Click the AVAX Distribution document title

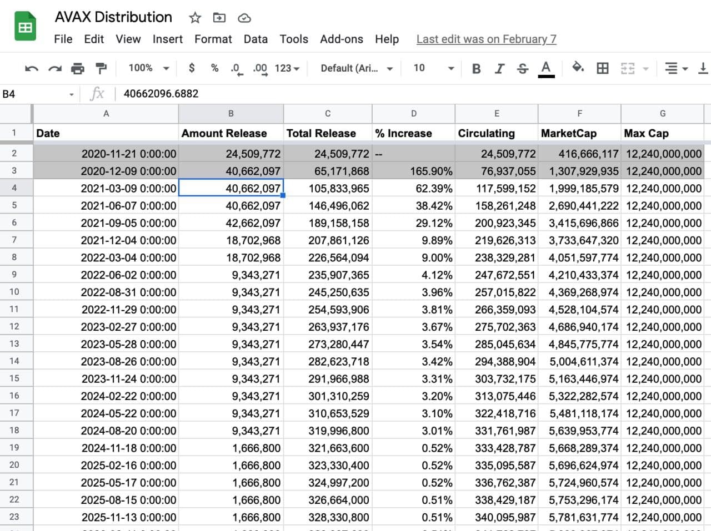[113, 17]
